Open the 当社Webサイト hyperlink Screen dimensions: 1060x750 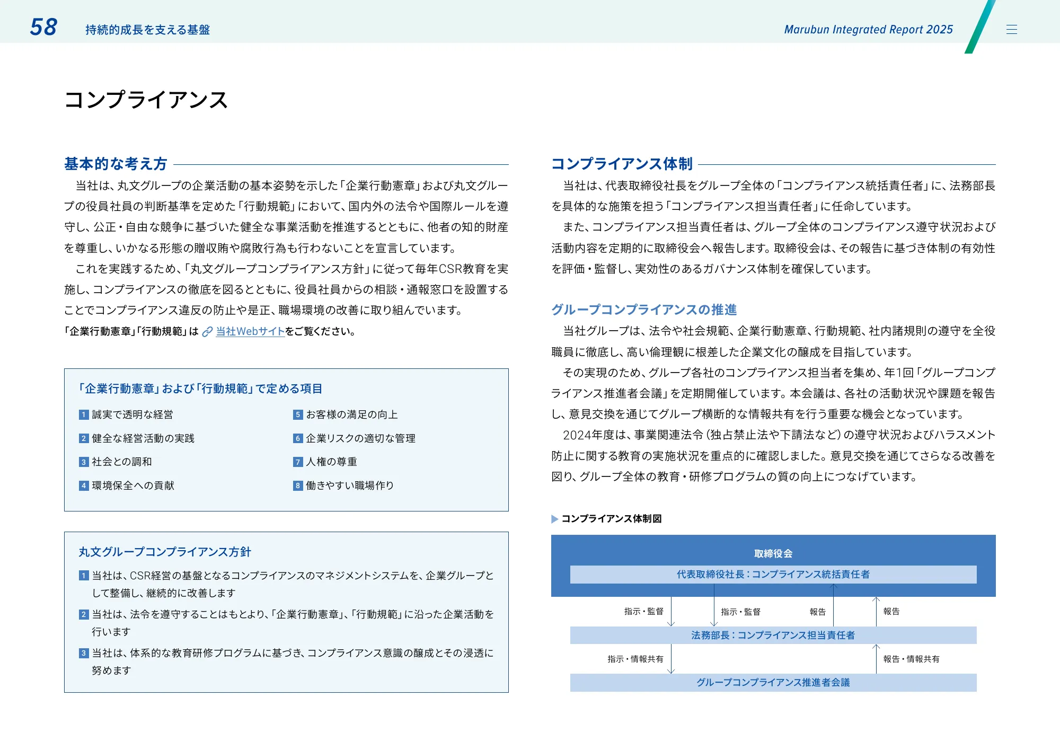tap(249, 332)
